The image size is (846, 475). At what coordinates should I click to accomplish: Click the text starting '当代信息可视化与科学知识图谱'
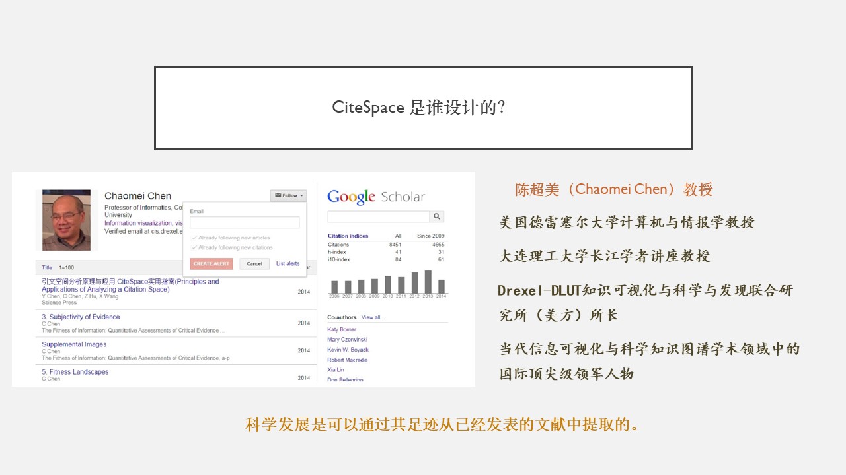pyautogui.click(x=650, y=361)
